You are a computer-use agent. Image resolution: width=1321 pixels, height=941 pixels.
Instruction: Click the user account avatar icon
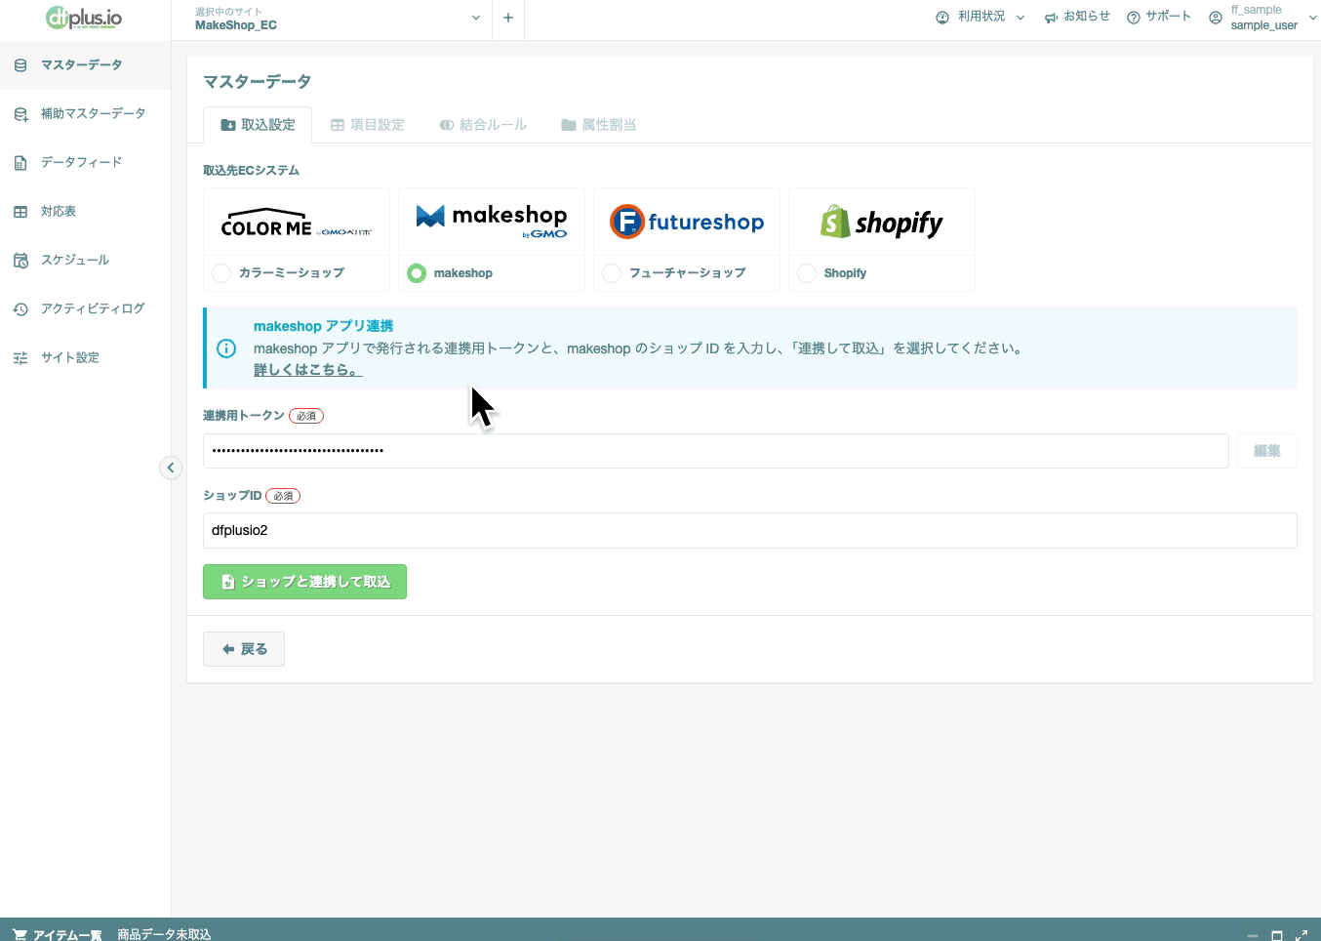(x=1216, y=18)
